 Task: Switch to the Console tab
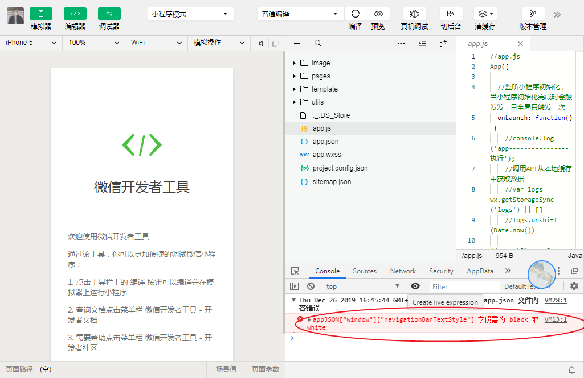click(328, 271)
